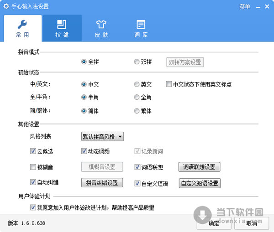Click the settings gear icon in title bar
This screenshot has height=232, width=274.
coord(6,6)
